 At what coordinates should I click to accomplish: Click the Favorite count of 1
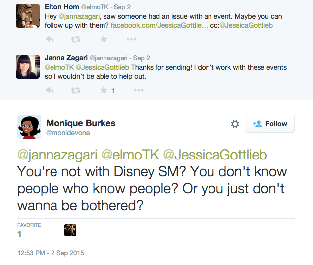[x=20, y=234]
